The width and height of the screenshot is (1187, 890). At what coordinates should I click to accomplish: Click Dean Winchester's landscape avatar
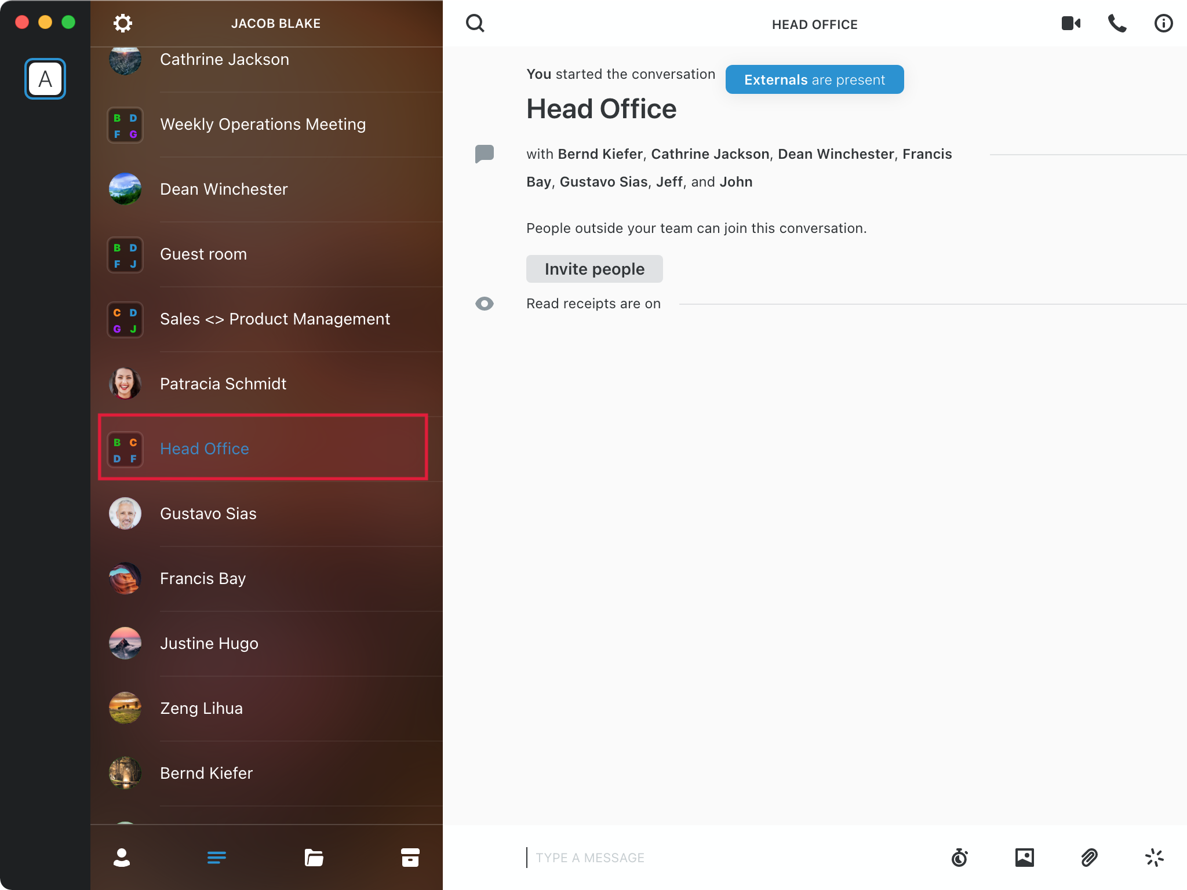125,189
